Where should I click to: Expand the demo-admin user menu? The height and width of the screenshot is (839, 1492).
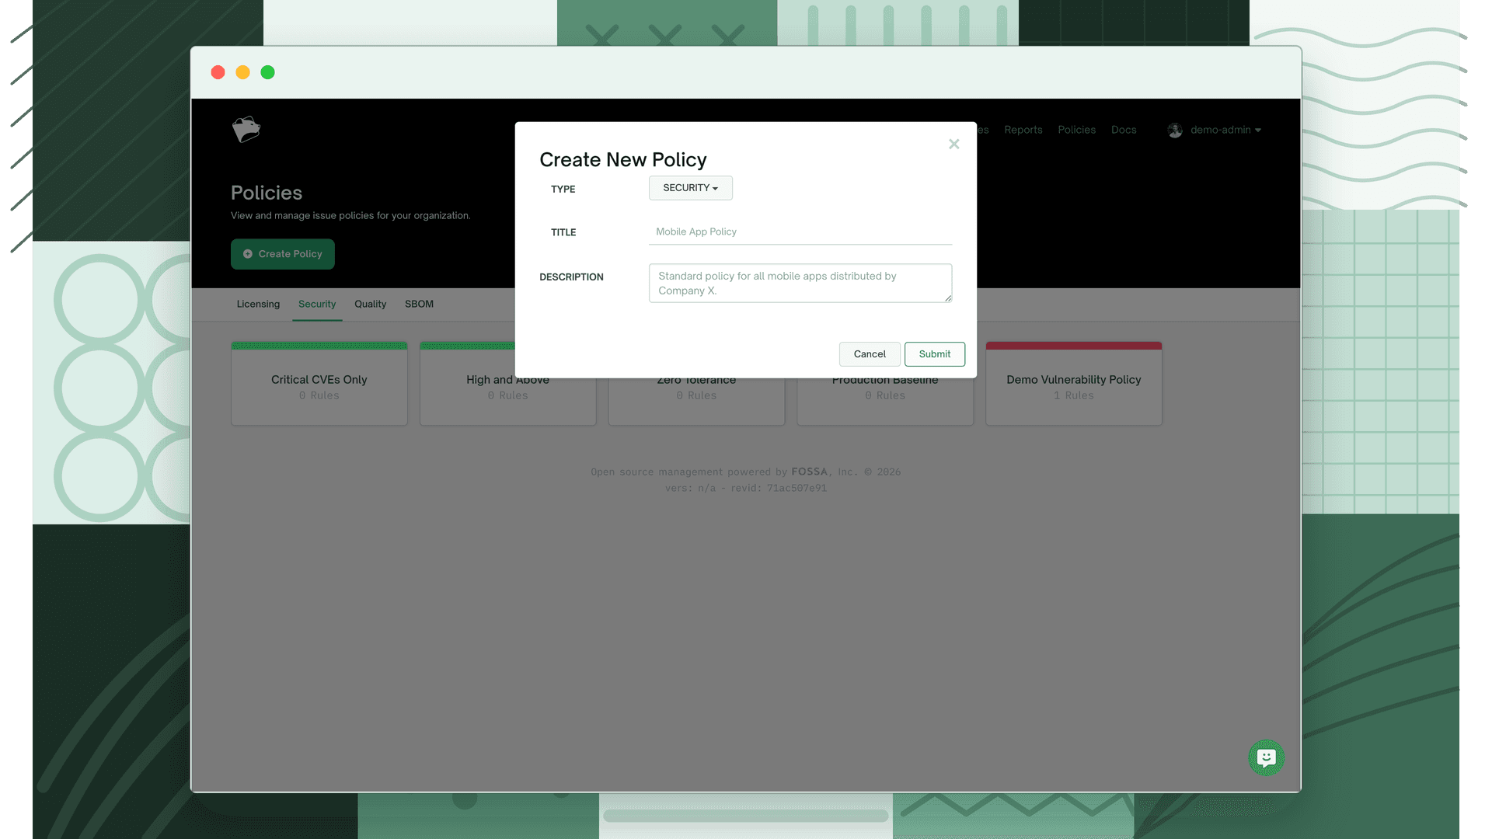[1225, 130]
